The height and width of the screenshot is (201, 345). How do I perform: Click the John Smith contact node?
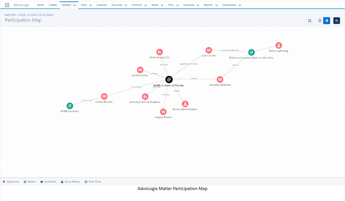(209, 50)
